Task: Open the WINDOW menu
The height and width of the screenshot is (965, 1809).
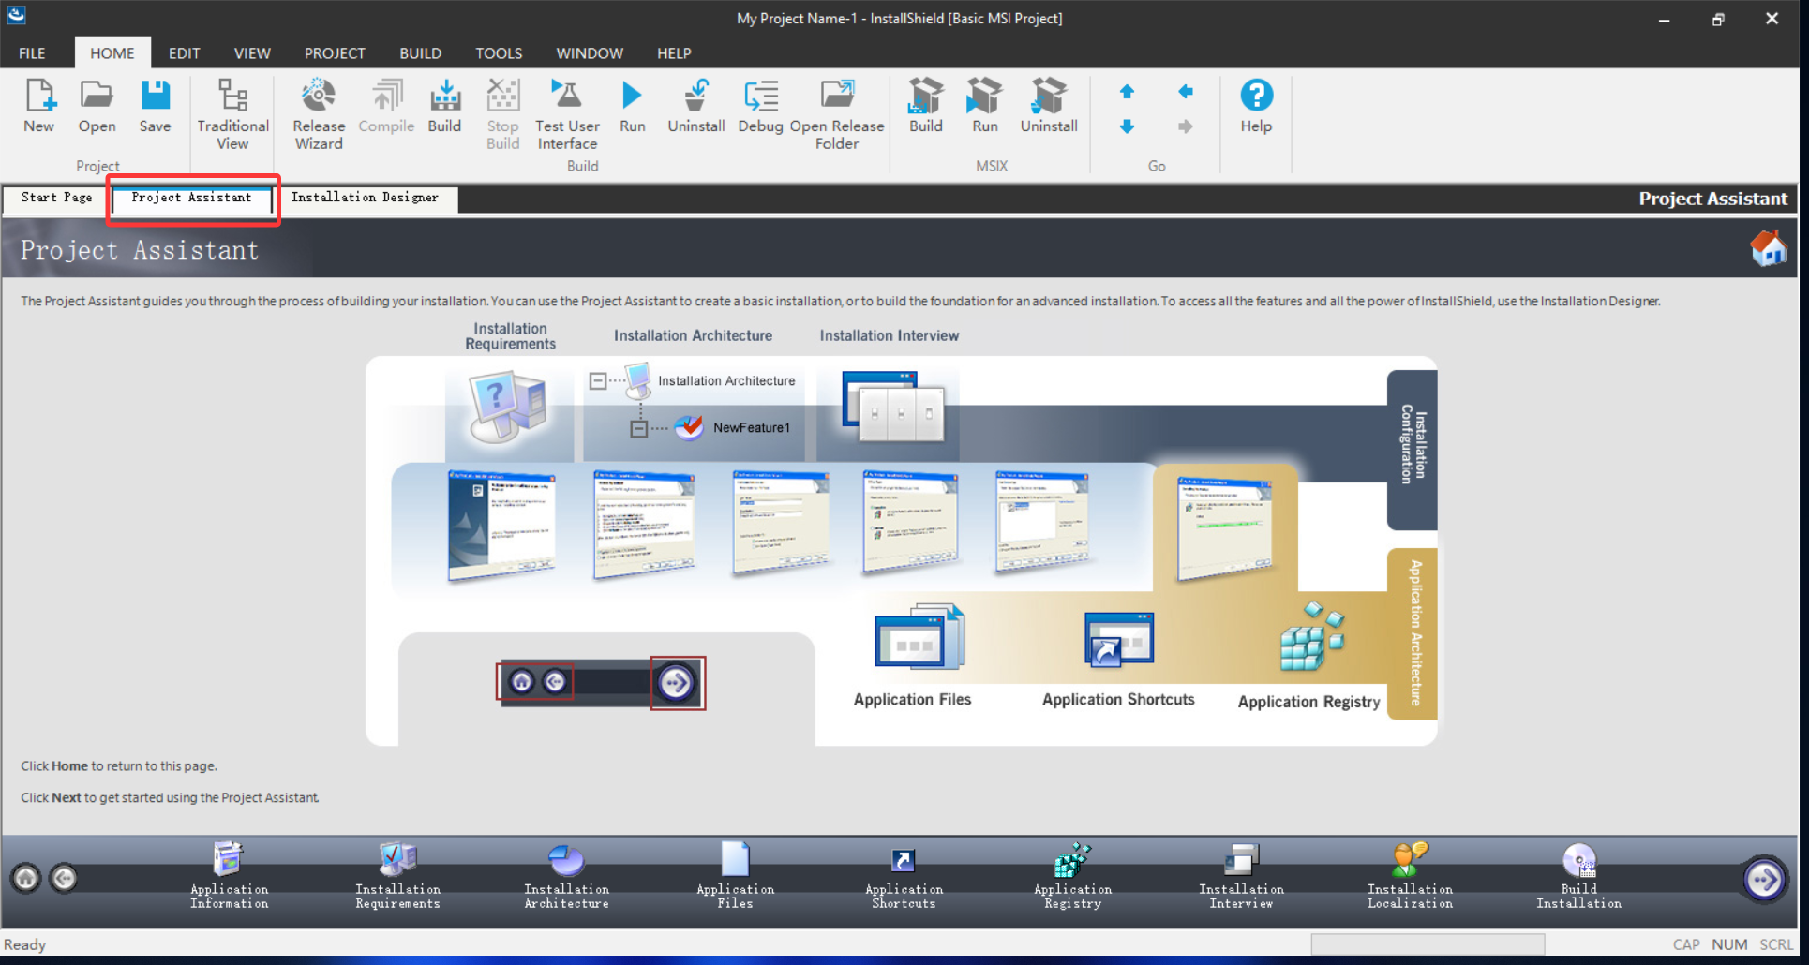Action: pyautogui.click(x=590, y=53)
